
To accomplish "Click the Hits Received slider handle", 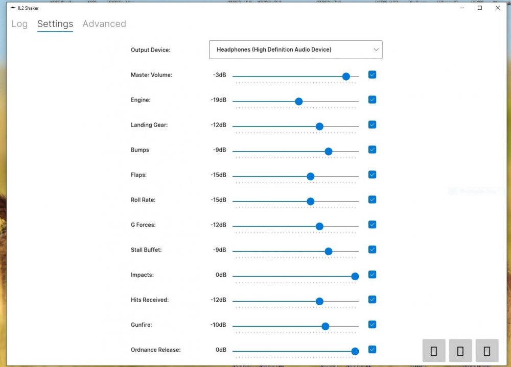I will click(x=320, y=302).
